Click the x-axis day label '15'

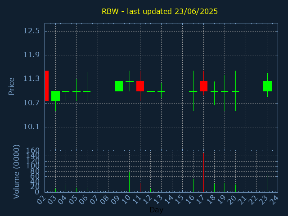pyautogui.click(x=179, y=200)
